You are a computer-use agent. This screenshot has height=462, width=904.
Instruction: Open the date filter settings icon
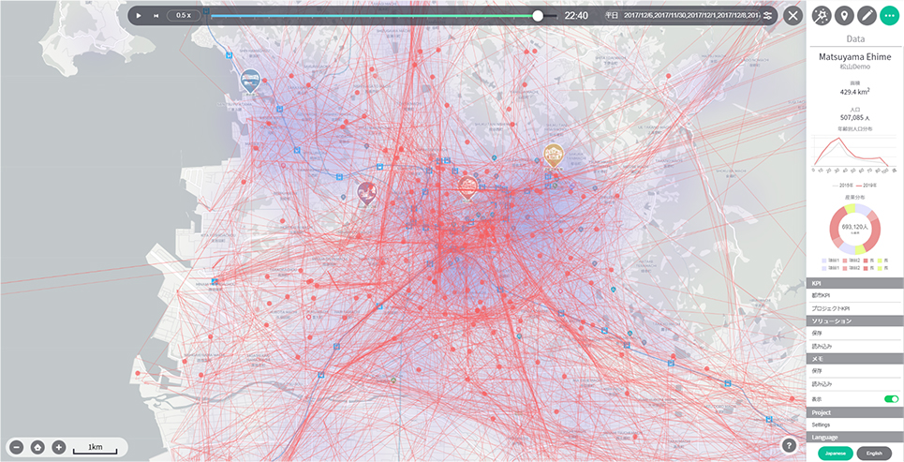point(767,16)
